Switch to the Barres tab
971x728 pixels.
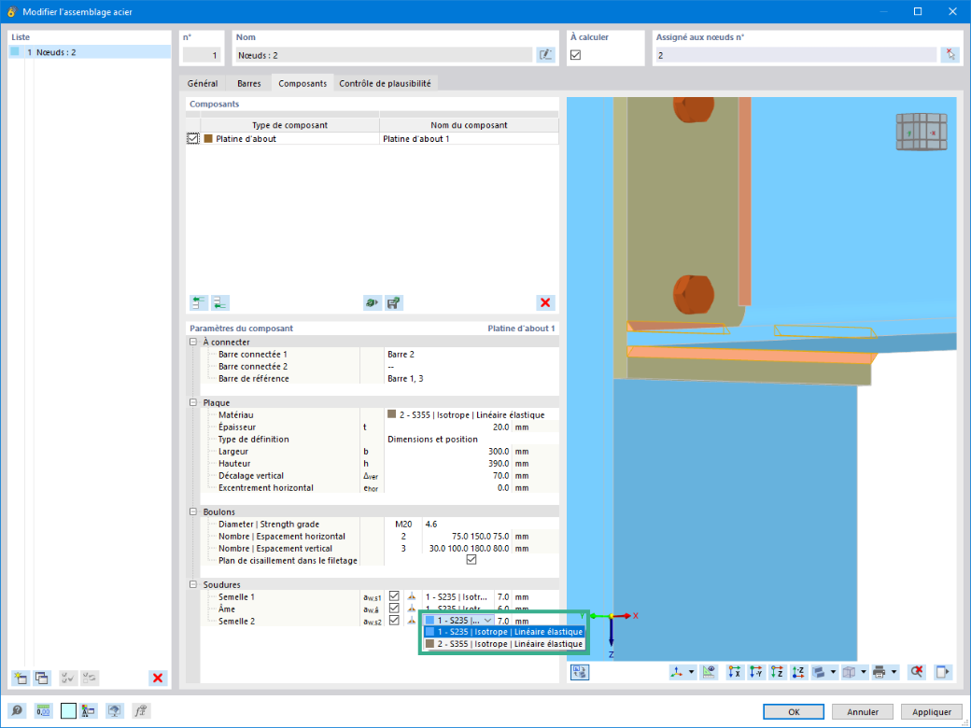click(249, 84)
